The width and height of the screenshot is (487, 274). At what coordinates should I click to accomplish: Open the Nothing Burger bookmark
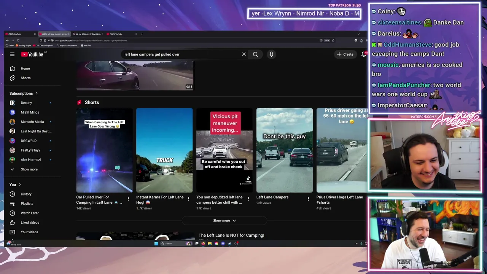tap(24, 46)
